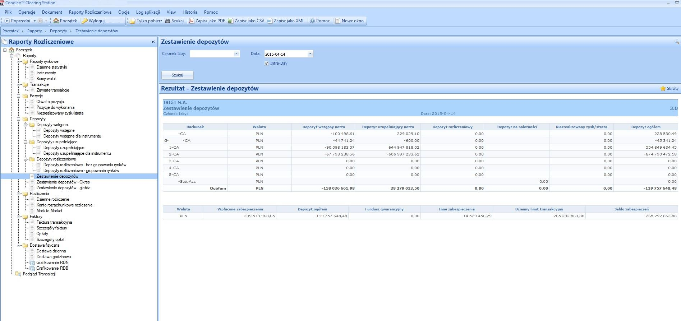This screenshot has width=681, height=321.
Task: Click the Depozyt ogółem column header in accounts table
Action: 646,127
